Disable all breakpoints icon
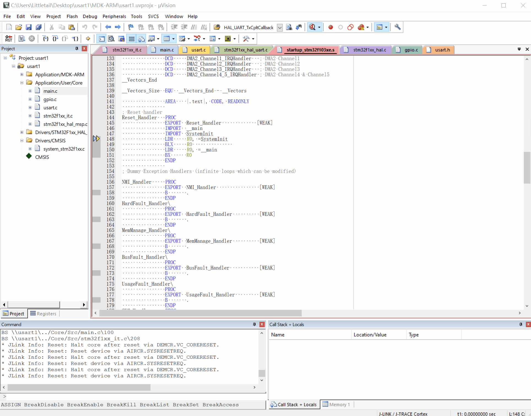Image resolution: width=531 pixels, height=416 pixels. coord(350,27)
